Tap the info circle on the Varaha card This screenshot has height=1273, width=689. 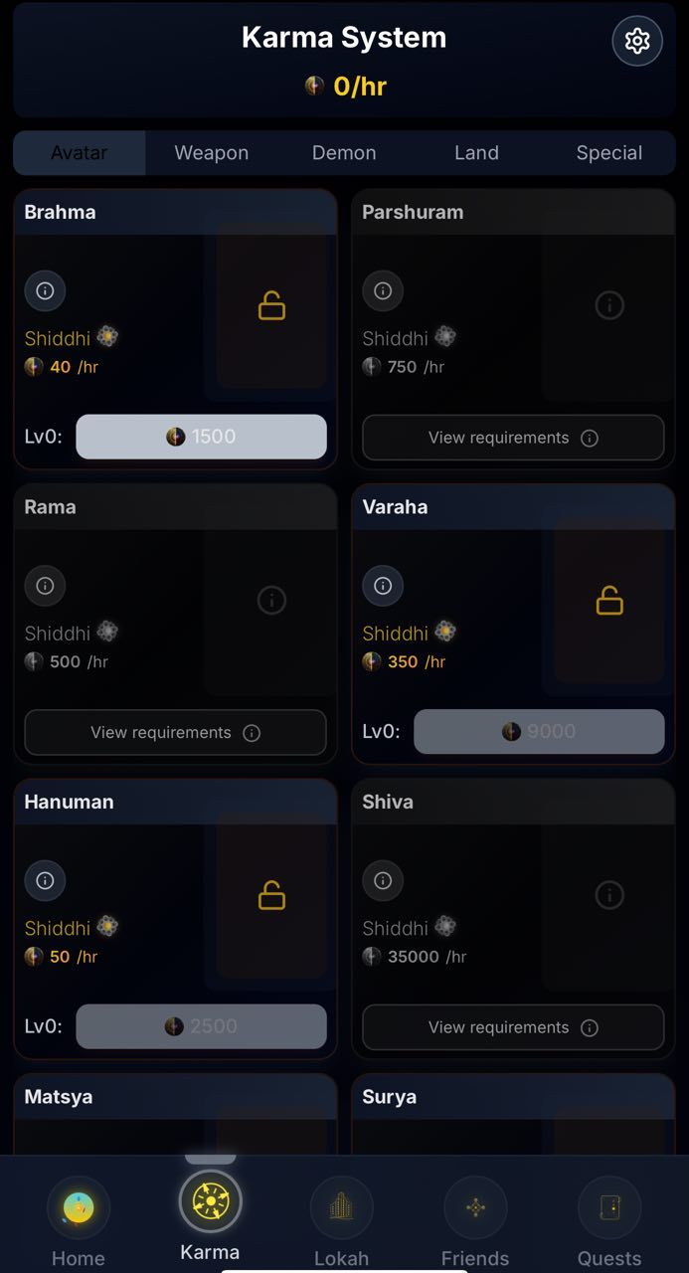383,586
